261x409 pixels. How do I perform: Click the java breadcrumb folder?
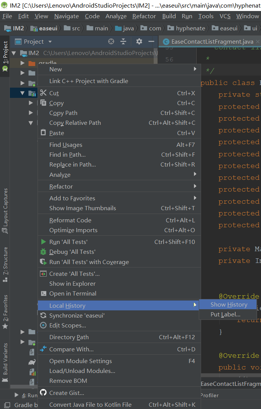125,28
